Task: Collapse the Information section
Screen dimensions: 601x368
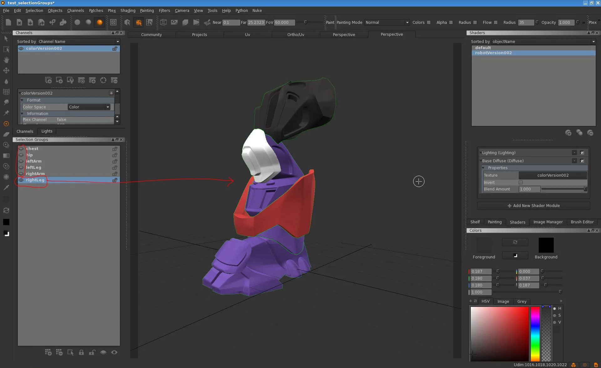Action: (22, 114)
